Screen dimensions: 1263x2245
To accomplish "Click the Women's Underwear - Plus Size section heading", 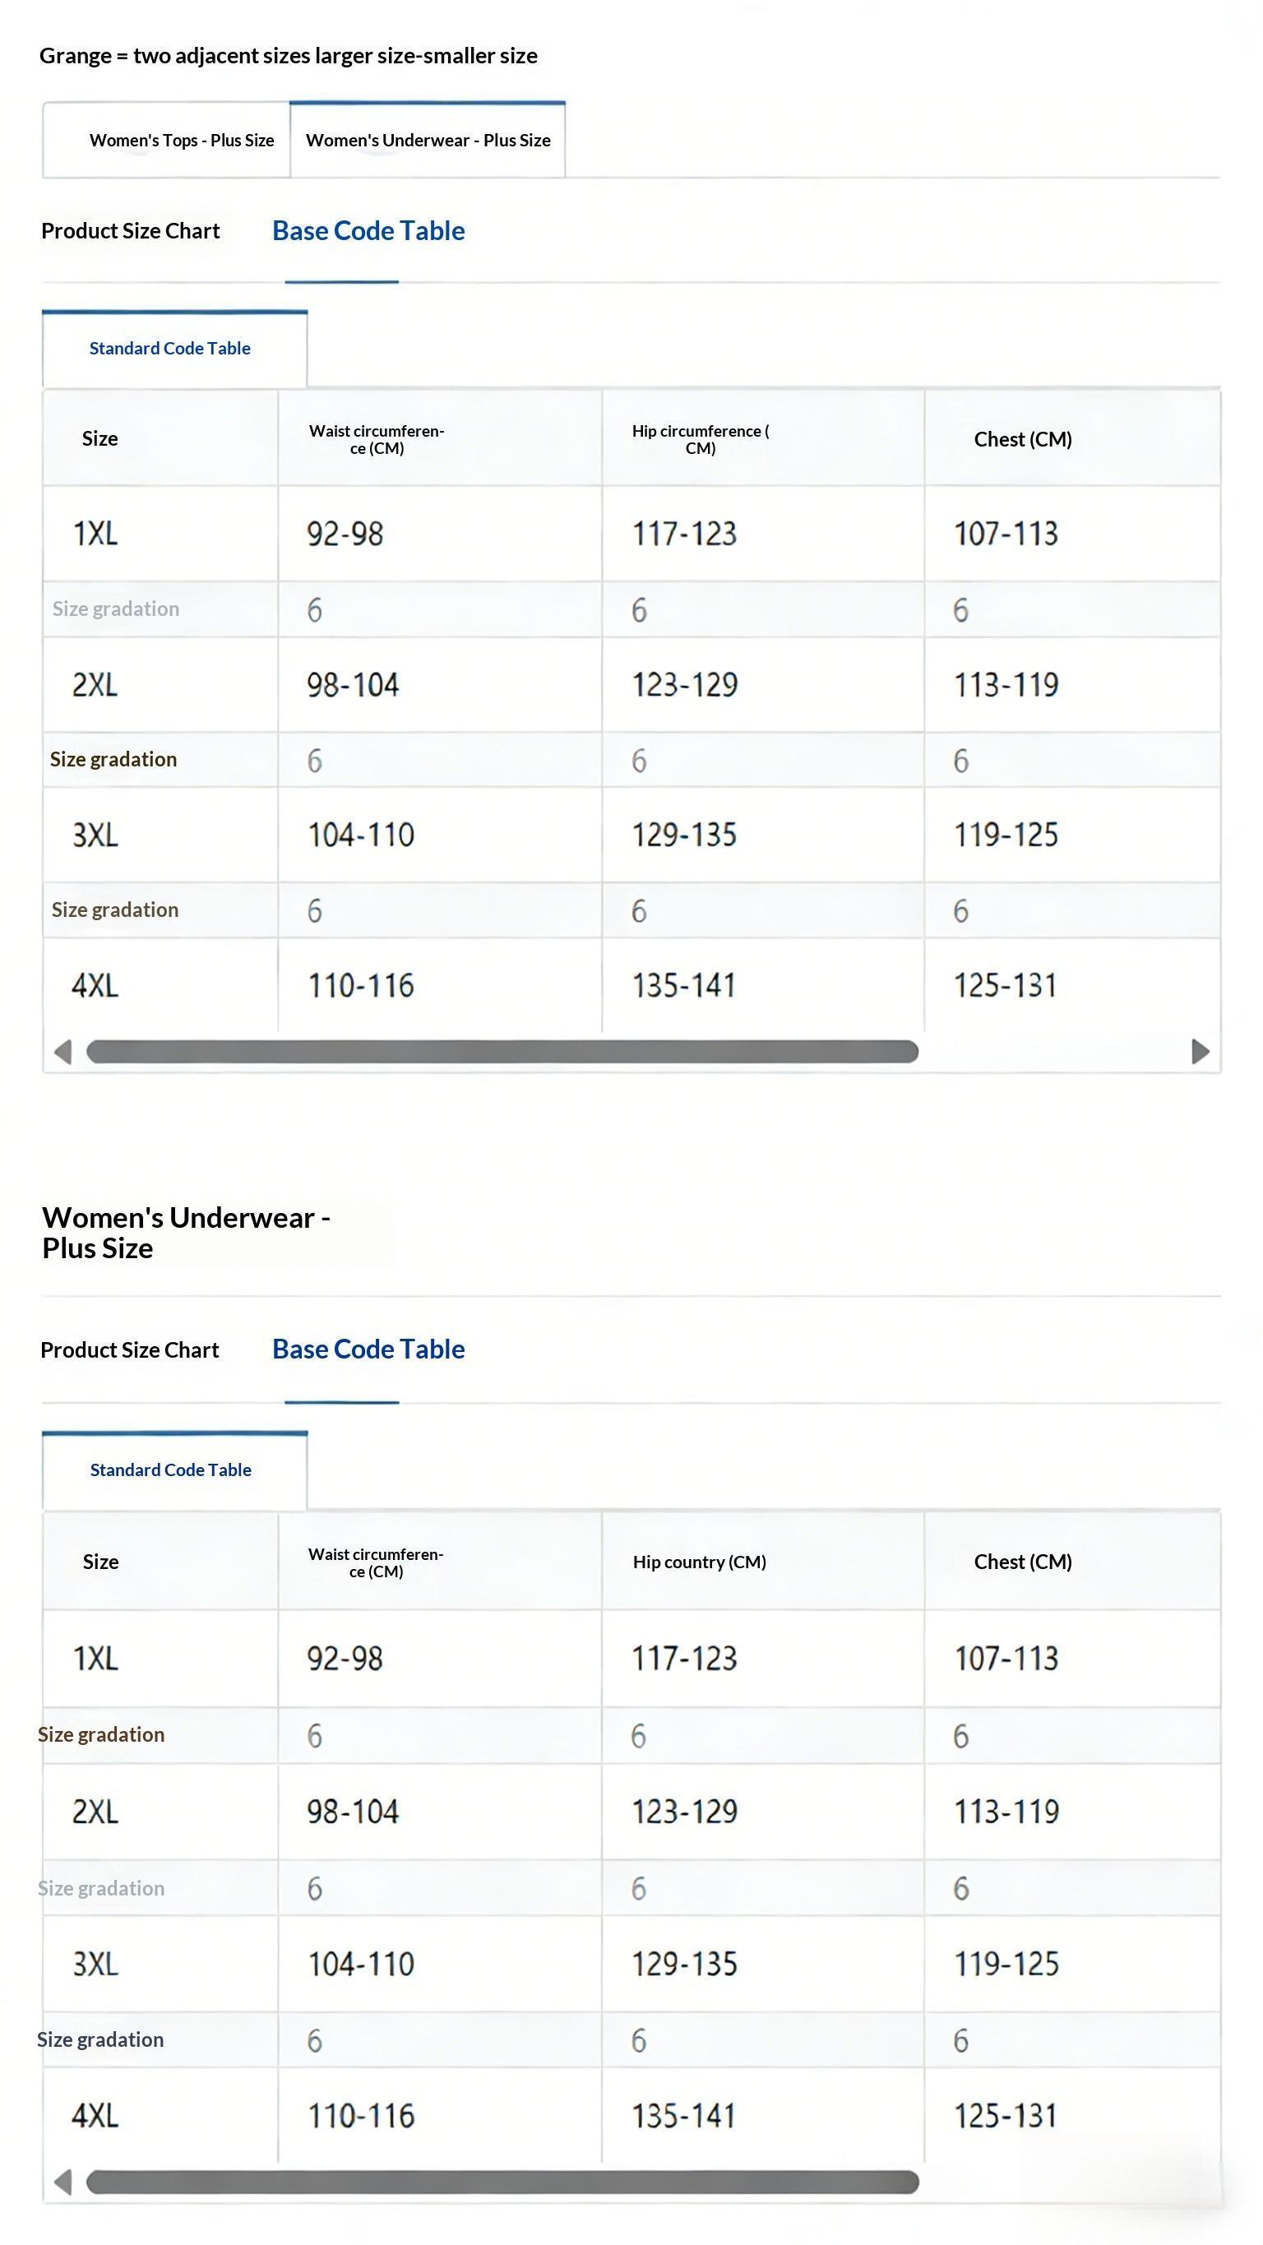I will pos(186,1233).
